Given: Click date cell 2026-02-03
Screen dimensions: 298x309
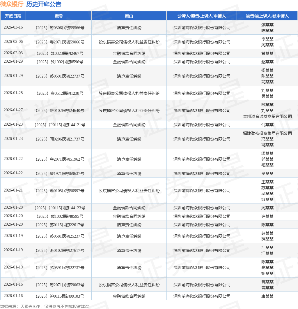Looking at the screenshot, I should tap(13, 53).
